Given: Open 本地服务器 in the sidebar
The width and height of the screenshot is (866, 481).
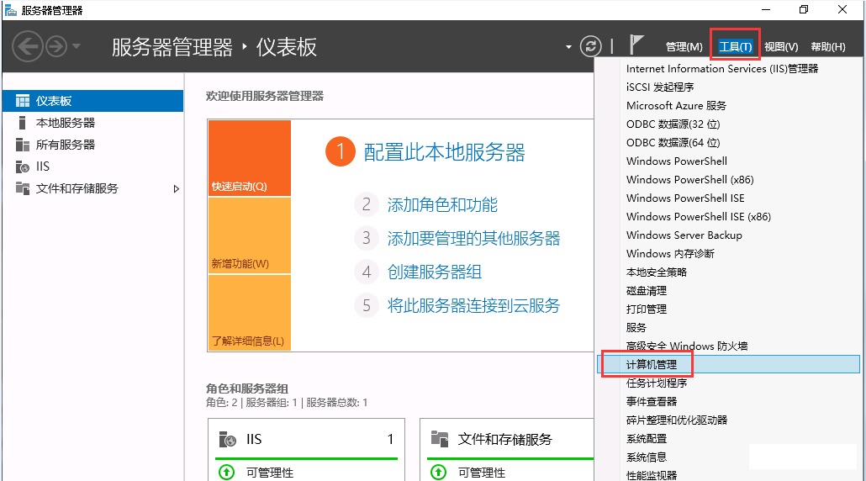Looking at the screenshot, I should tap(65, 123).
